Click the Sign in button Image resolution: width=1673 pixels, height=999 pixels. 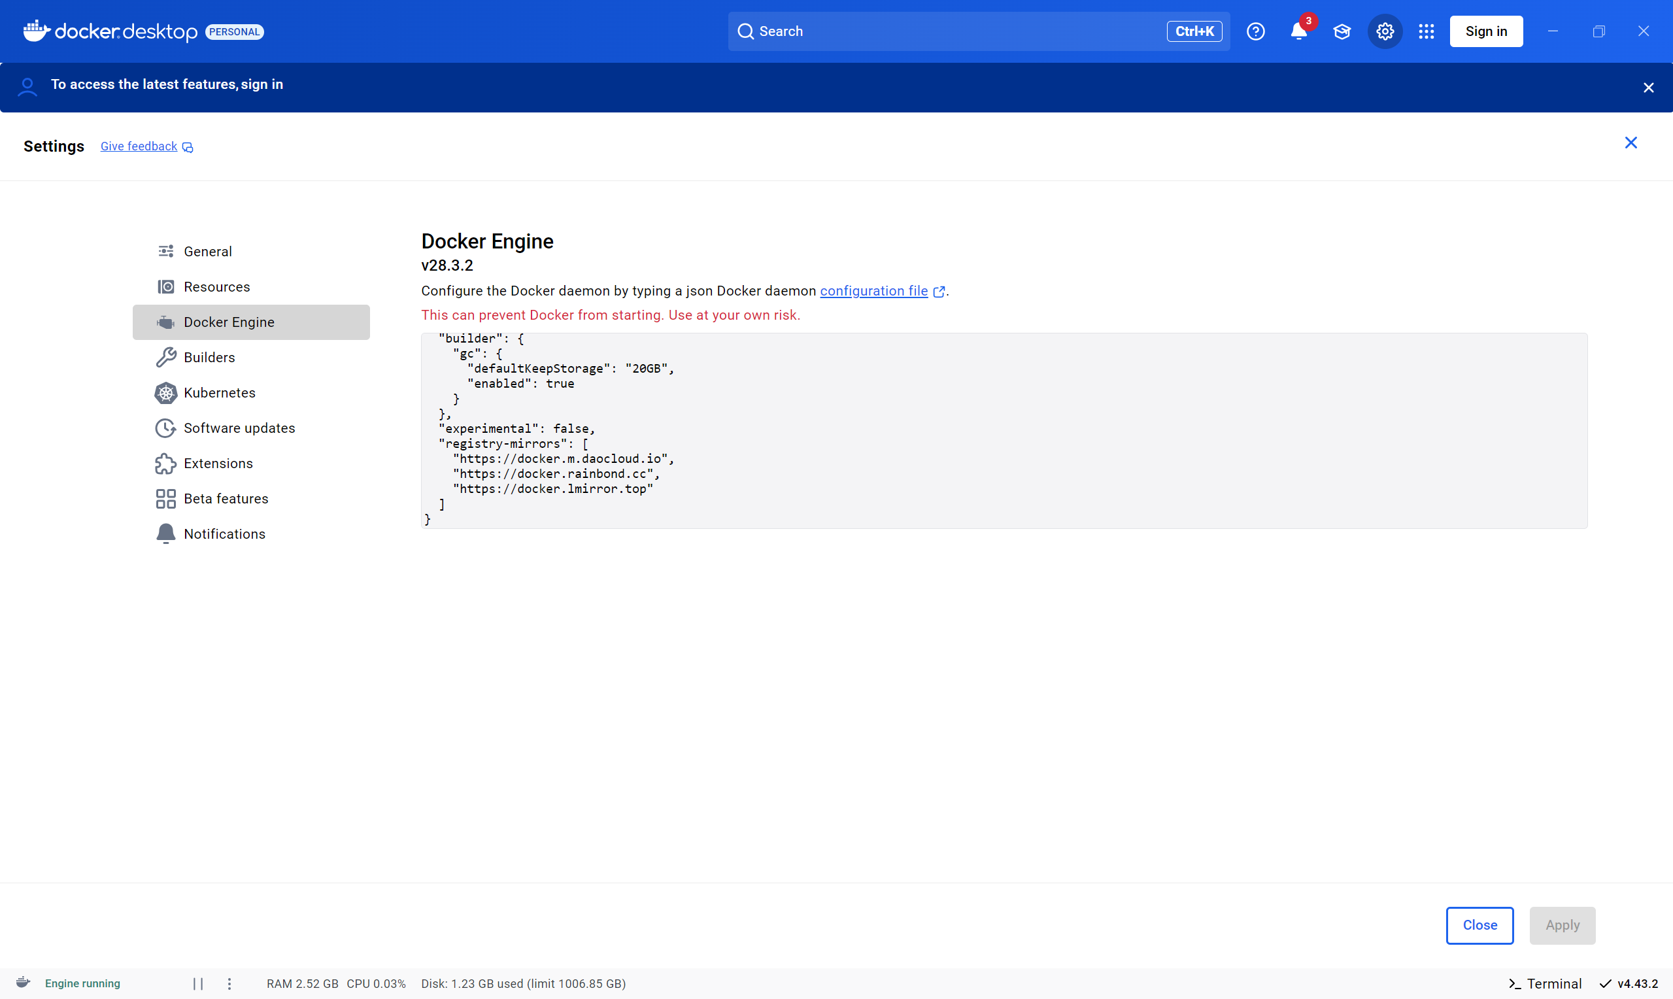point(1486,31)
